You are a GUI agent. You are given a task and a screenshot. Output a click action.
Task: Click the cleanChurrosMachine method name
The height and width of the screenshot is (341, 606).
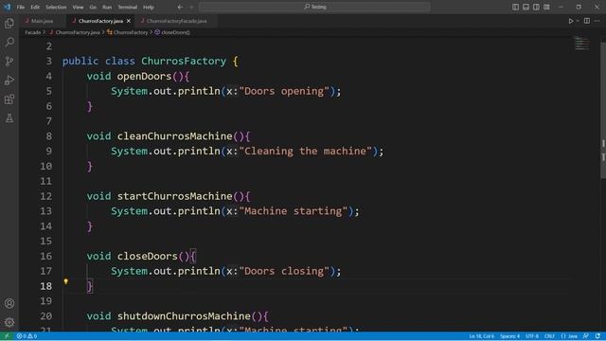174,136
